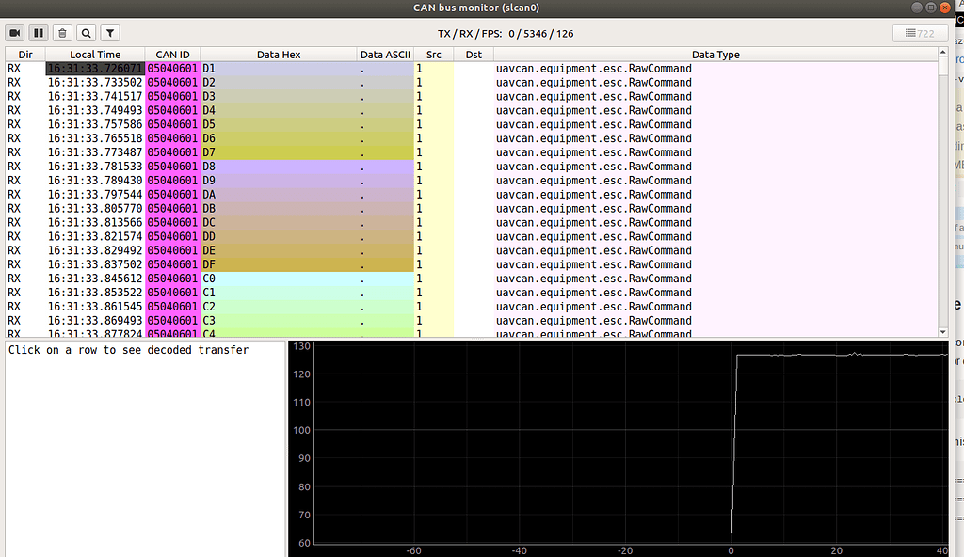Open the filter funnel tool
The width and height of the screenshot is (964, 557).
(x=109, y=33)
